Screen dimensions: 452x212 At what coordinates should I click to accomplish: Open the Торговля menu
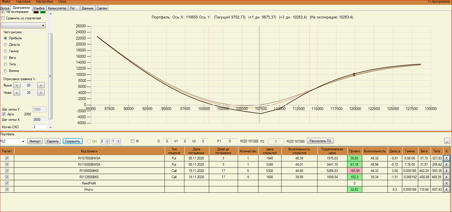[23, 2]
